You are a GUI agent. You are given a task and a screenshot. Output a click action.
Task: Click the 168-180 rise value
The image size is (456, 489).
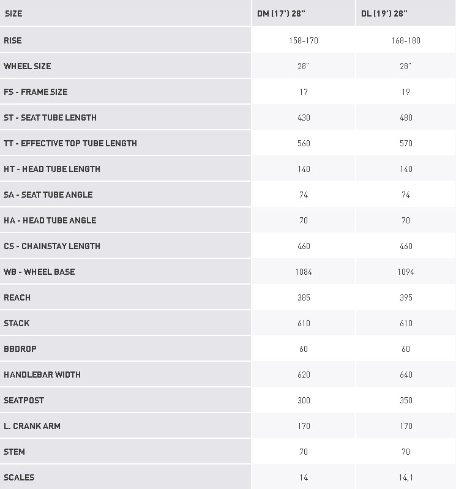(406, 40)
